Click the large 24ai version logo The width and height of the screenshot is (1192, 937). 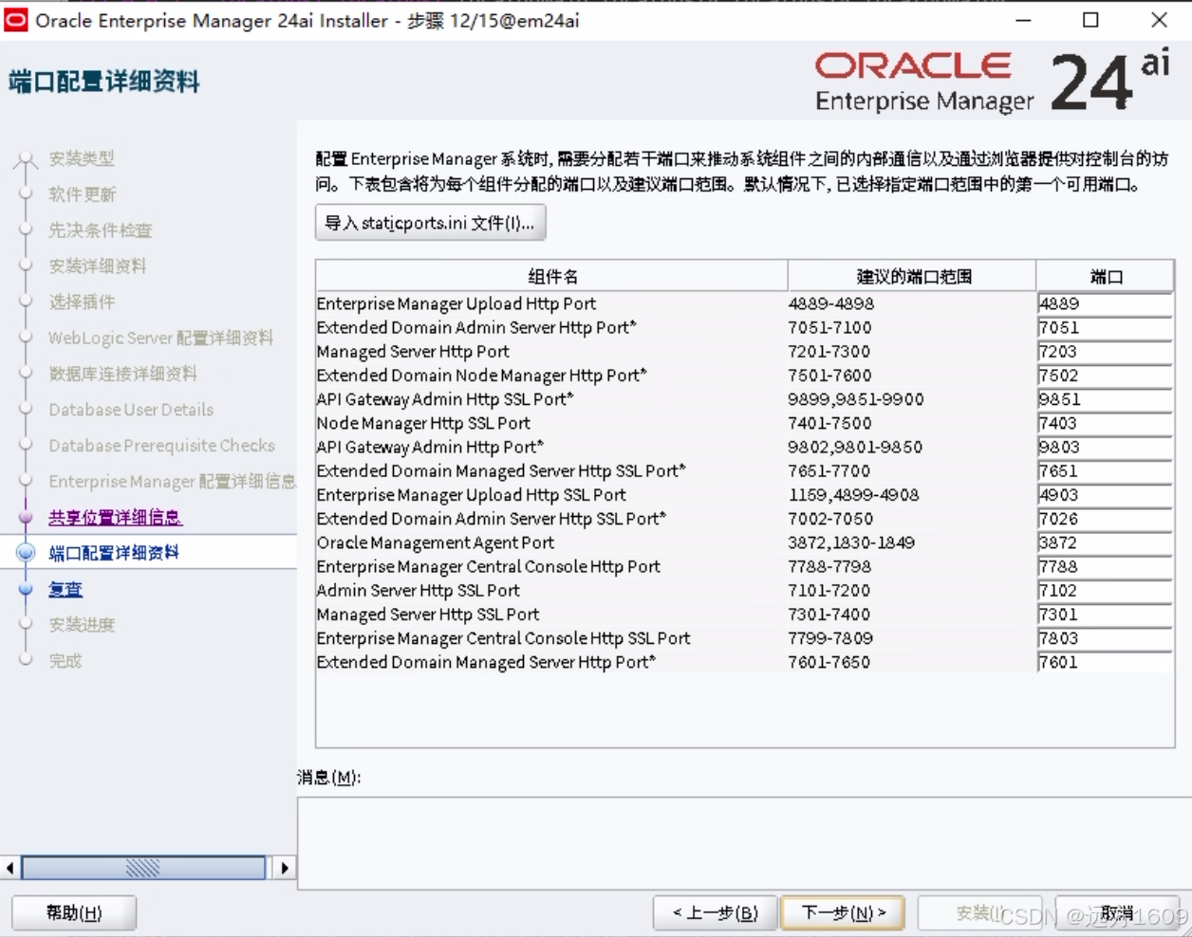1109,81
